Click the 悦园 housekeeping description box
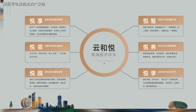The height and width of the screenshot is (112, 196). pos(48,83)
